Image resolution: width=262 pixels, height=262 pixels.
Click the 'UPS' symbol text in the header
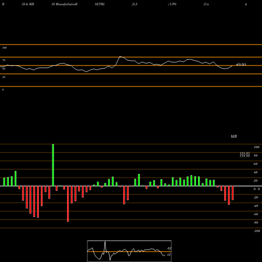[173, 4]
